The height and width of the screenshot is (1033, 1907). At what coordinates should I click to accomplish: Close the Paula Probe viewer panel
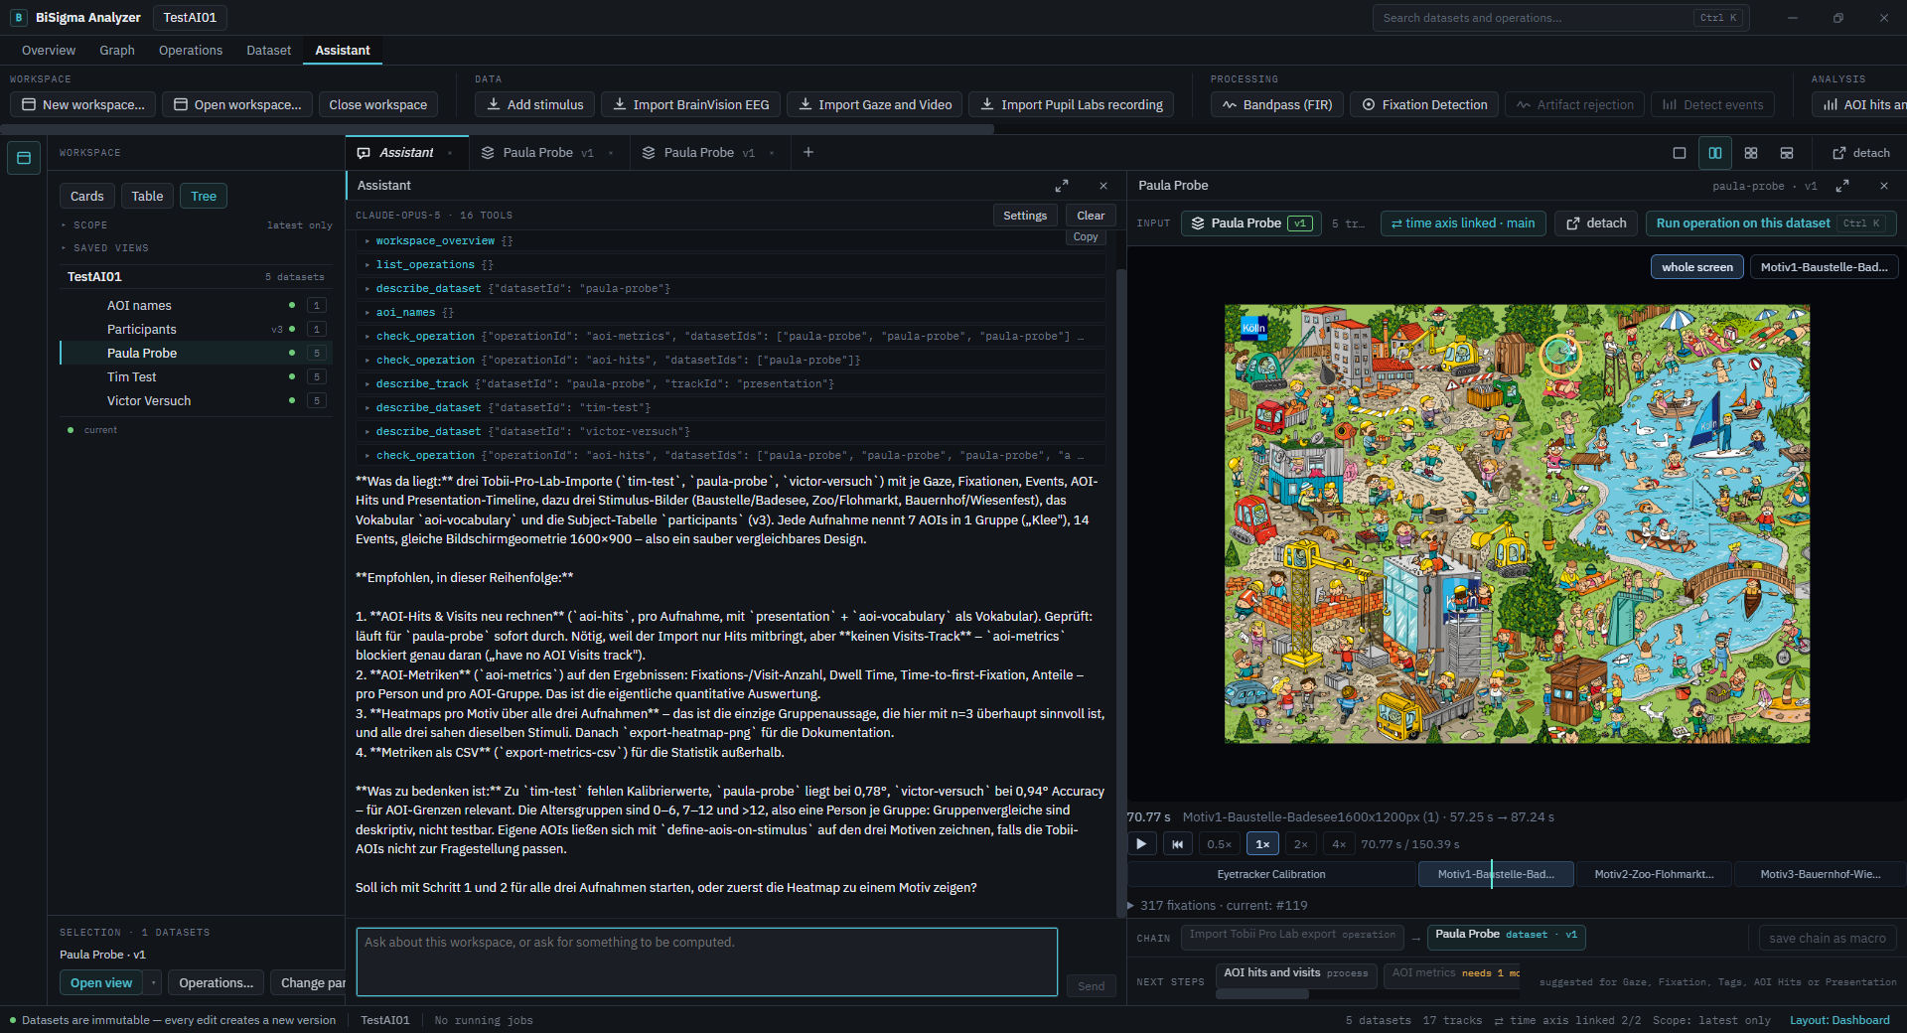pos(1884,186)
